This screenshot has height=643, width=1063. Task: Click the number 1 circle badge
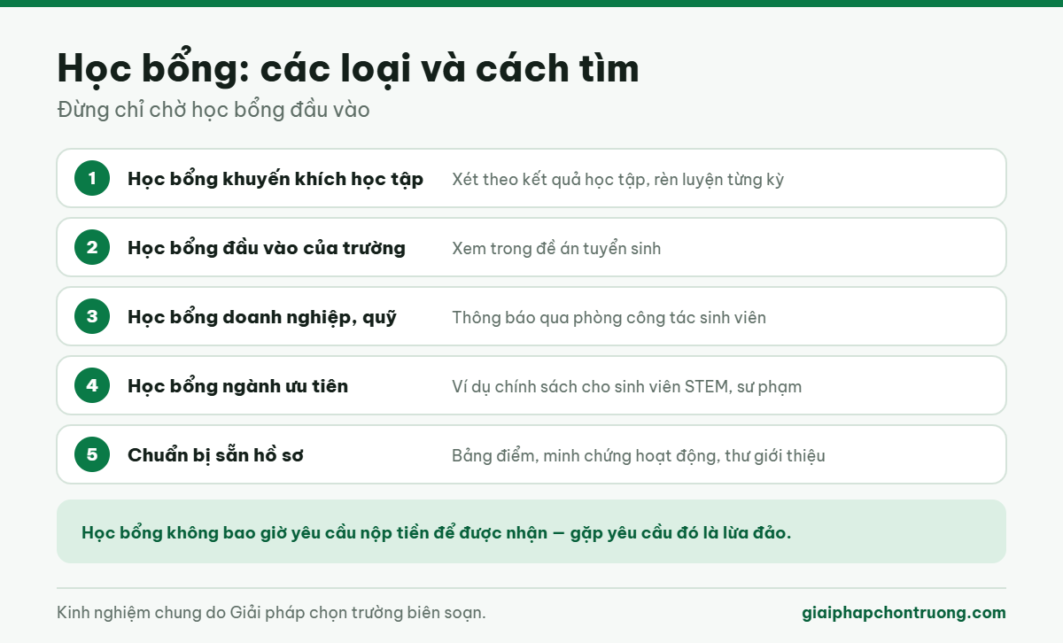coord(92,178)
